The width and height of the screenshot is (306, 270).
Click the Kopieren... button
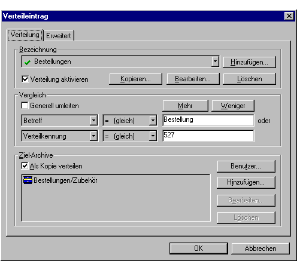click(135, 79)
